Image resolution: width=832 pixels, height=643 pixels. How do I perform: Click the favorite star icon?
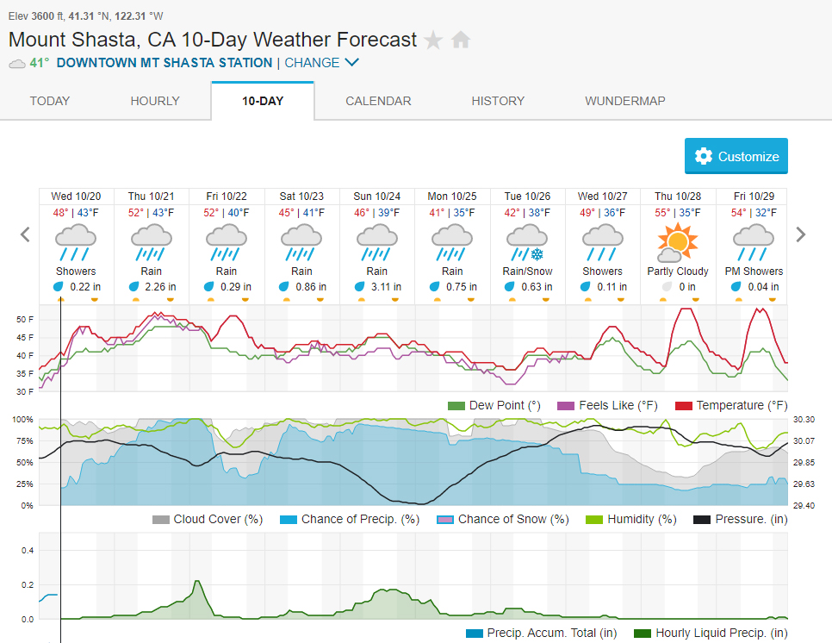pyautogui.click(x=433, y=41)
